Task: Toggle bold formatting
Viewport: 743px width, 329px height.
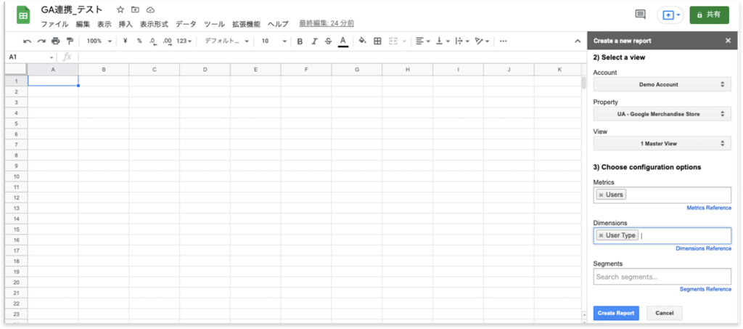Action: point(300,41)
